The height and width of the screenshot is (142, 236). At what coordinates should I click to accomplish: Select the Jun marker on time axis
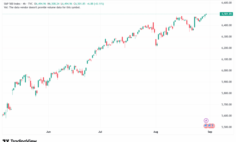pyautogui.click(x=48, y=132)
